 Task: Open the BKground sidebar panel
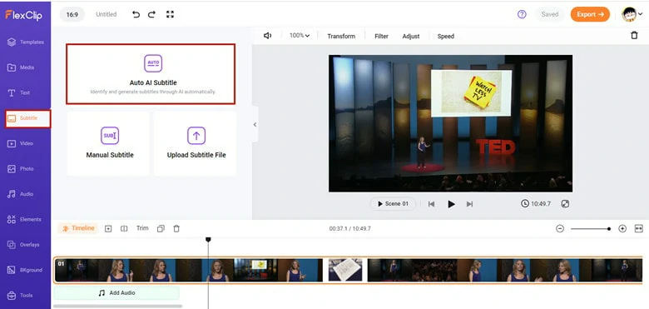coord(25,270)
